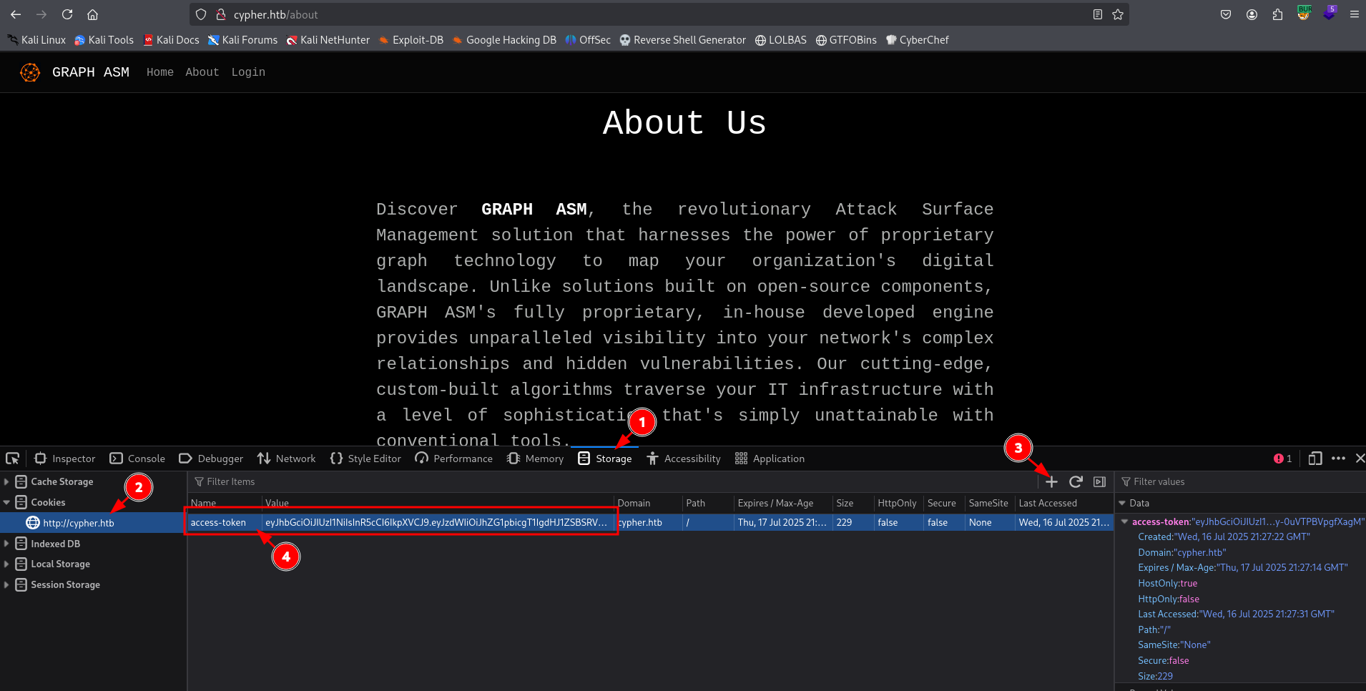Activate the element picker tool

pos(13,459)
